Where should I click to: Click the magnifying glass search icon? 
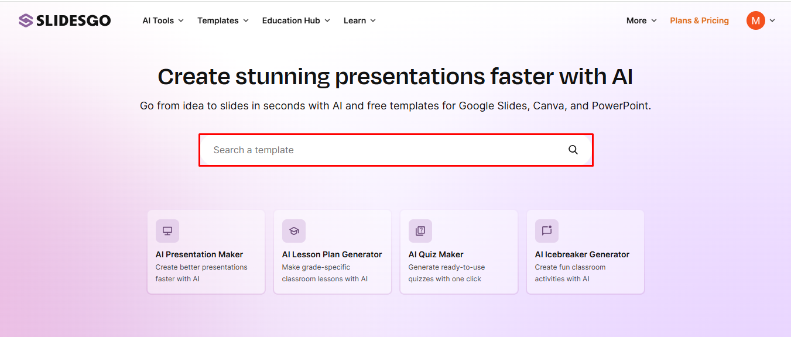click(573, 150)
